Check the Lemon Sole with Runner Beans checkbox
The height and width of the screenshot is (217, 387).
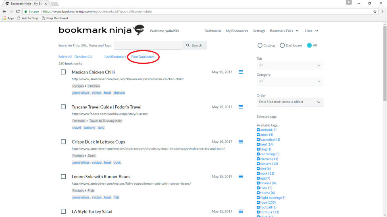pyautogui.click(x=63, y=177)
